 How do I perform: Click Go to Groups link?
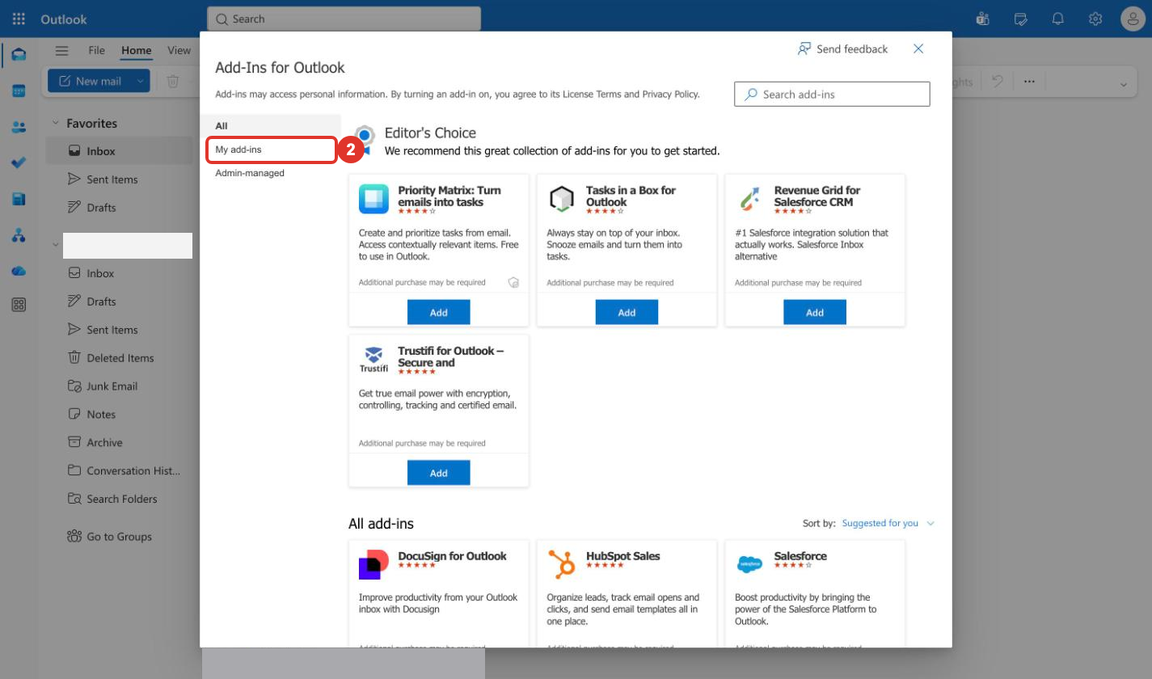tap(109, 537)
